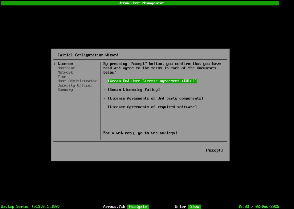
Task: Select the License wizard step
Action: click(x=65, y=64)
